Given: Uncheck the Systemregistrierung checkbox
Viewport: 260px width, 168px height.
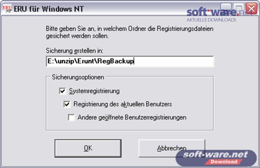Looking at the screenshot, I should point(63,91).
